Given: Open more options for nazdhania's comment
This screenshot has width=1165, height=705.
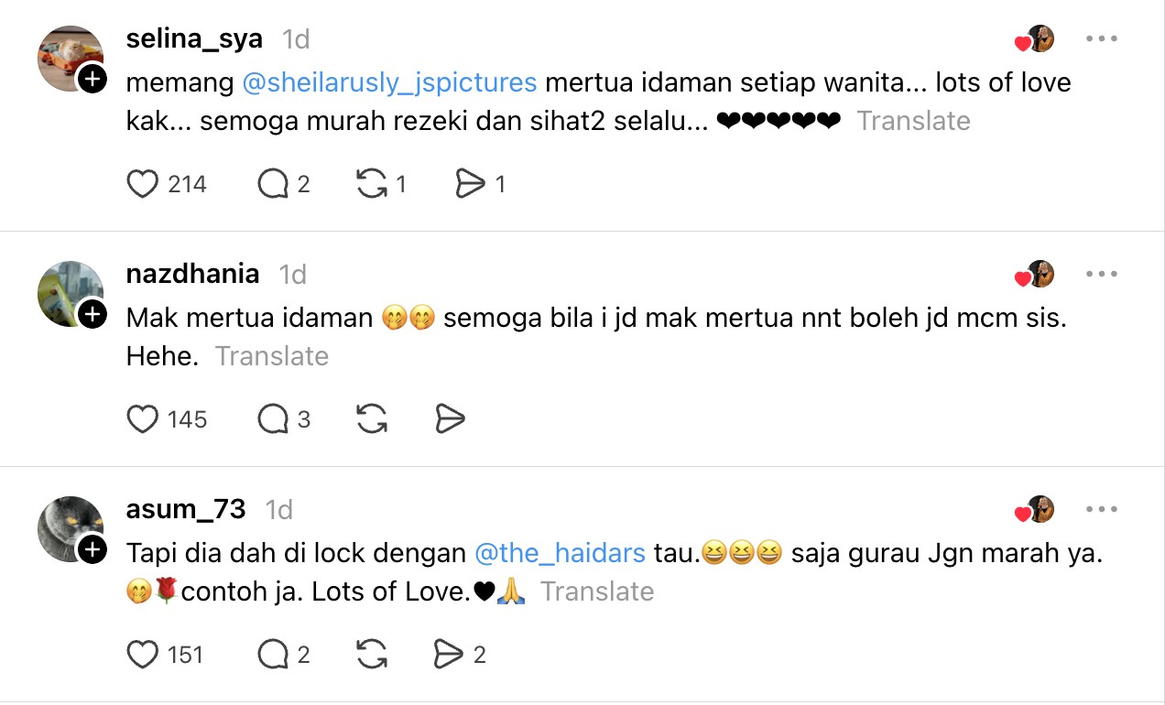Looking at the screenshot, I should [1101, 274].
